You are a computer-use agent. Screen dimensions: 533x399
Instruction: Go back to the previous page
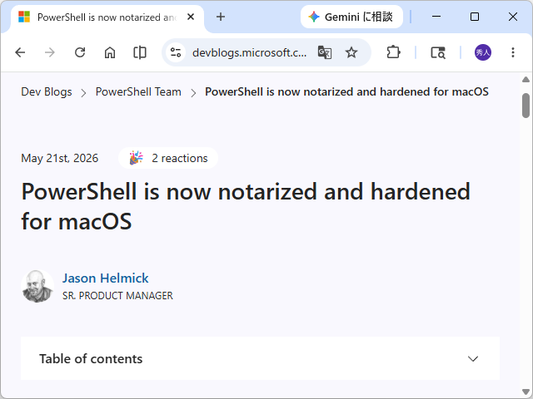pyautogui.click(x=20, y=52)
